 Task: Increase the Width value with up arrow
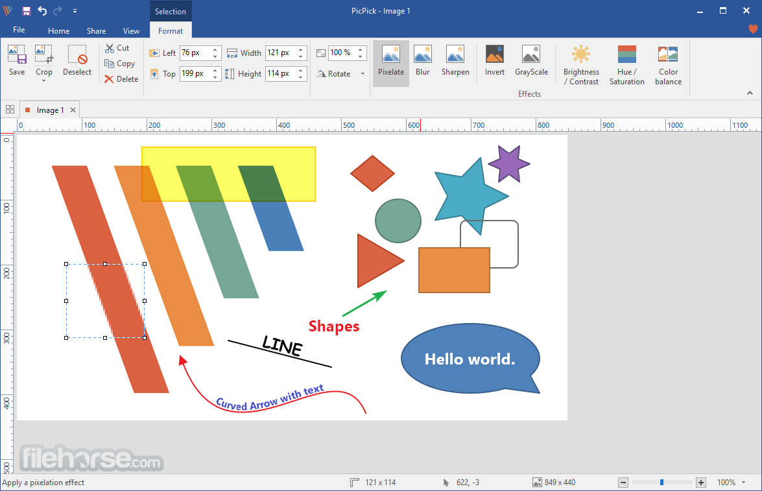click(301, 49)
